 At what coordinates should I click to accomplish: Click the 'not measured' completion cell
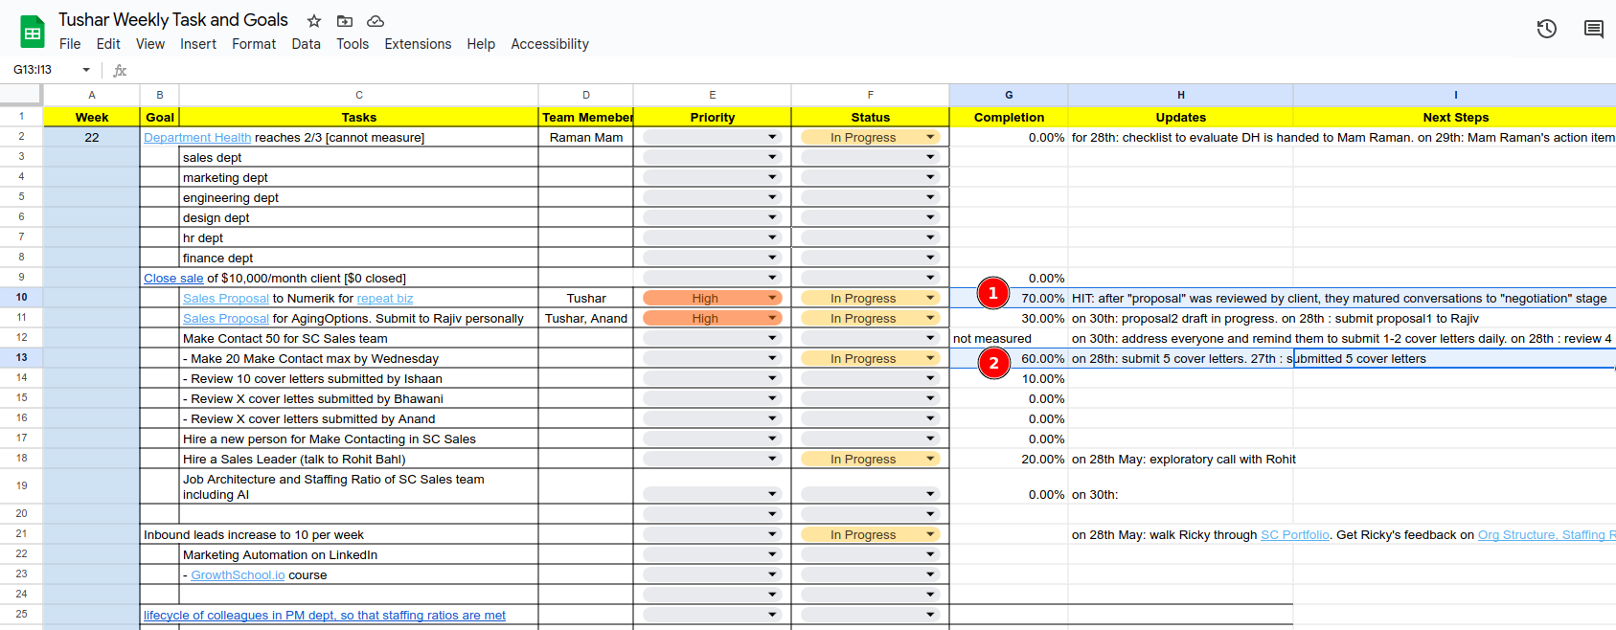[x=1009, y=339]
